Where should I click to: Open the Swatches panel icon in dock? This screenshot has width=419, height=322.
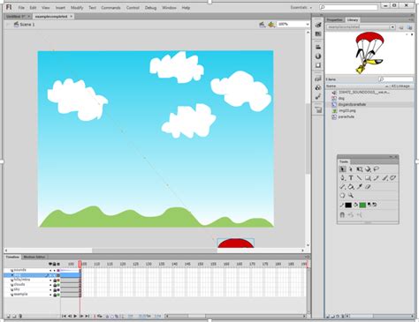click(x=318, y=34)
